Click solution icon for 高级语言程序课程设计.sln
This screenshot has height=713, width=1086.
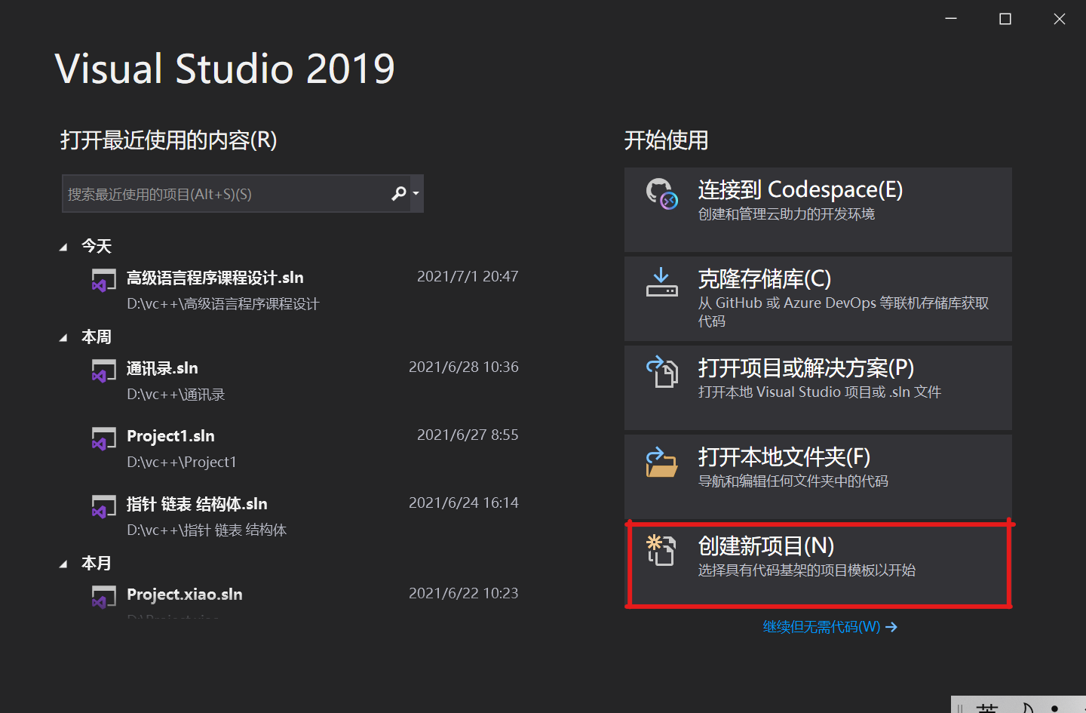103,280
